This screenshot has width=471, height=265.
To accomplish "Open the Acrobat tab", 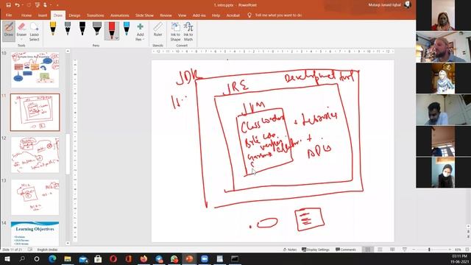I will pyautogui.click(x=233, y=15).
